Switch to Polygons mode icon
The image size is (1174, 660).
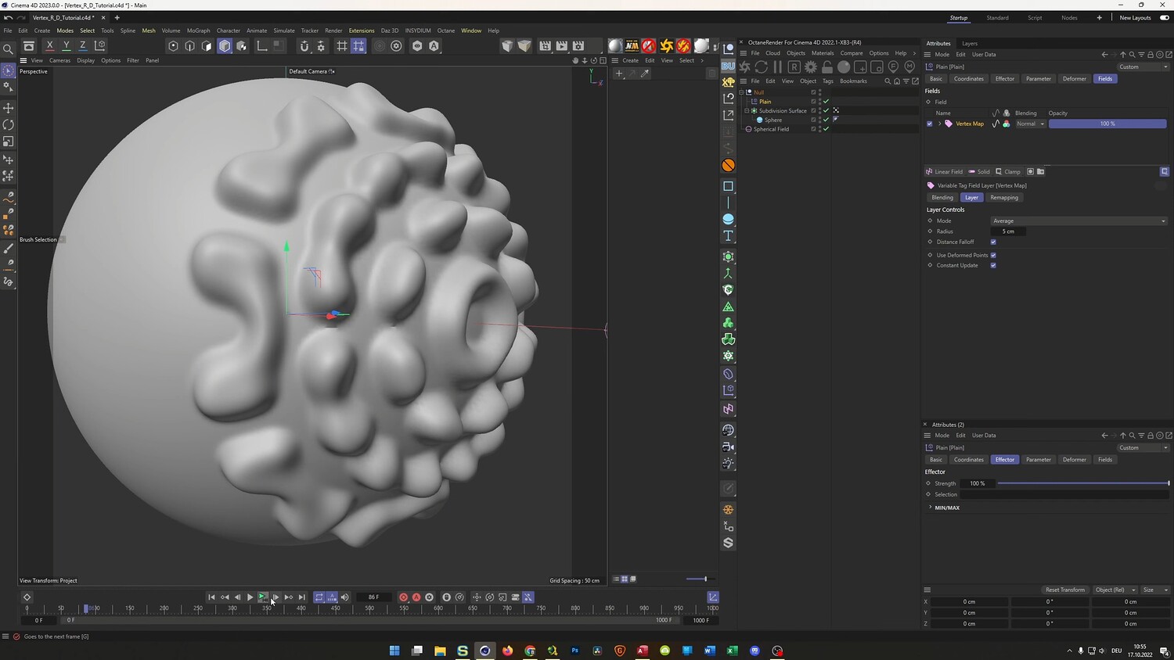[207, 46]
